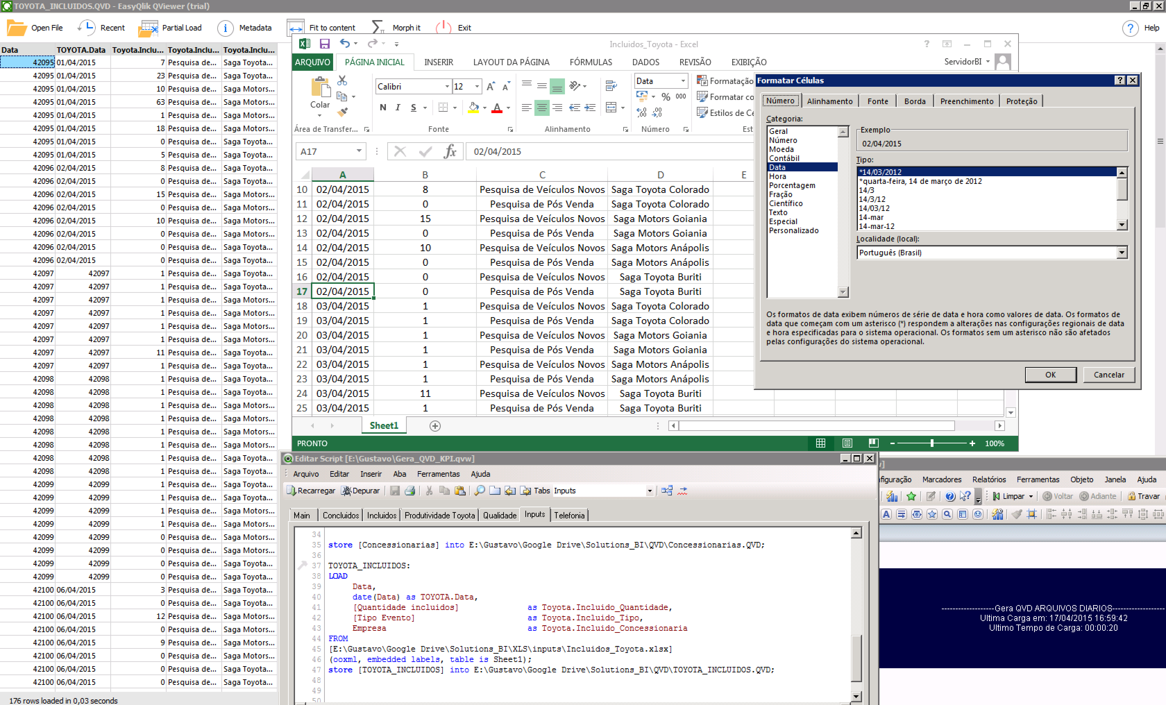
Task: Increase font size in Excel ribbon
Action: click(491, 87)
